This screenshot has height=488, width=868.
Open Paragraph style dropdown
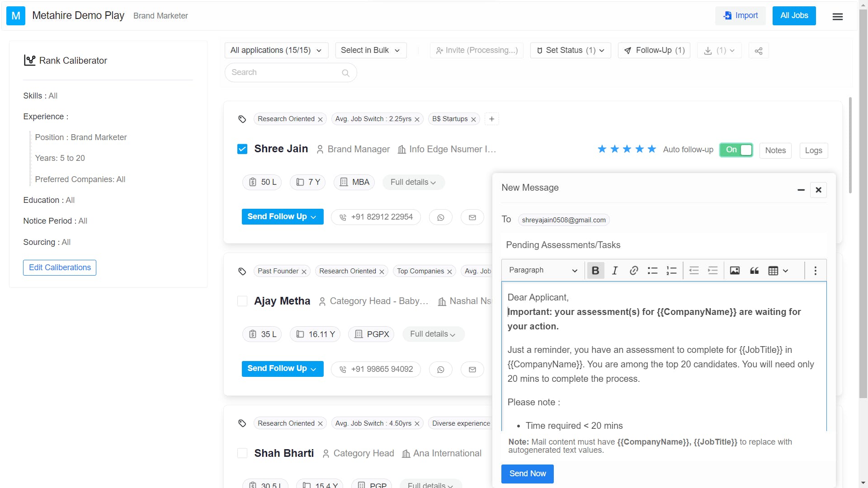click(x=542, y=270)
